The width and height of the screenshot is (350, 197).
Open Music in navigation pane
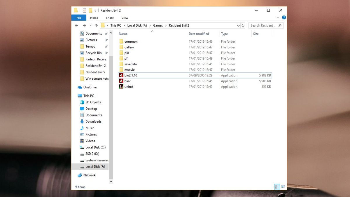[87, 128]
